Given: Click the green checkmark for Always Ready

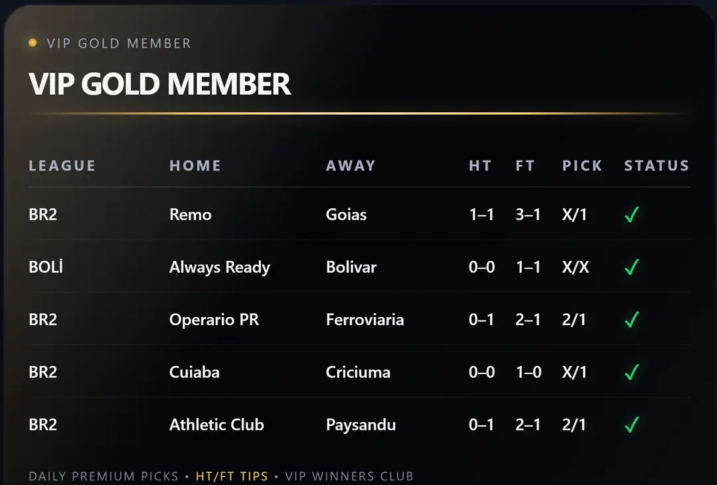Looking at the screenshot, I should pos(631,267).
